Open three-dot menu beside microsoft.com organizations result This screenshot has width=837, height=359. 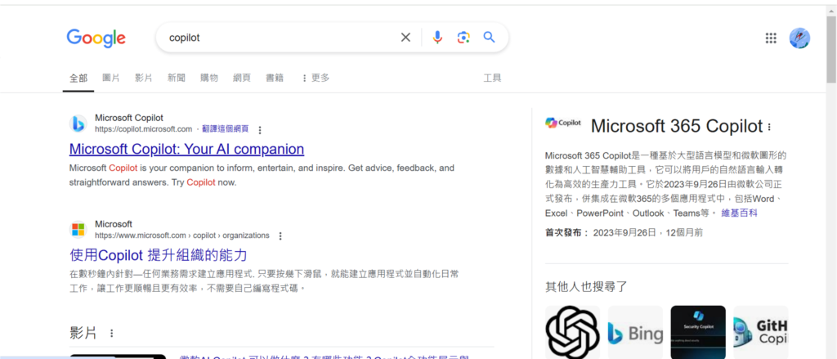pyautogui.click(x=281, y=236)
